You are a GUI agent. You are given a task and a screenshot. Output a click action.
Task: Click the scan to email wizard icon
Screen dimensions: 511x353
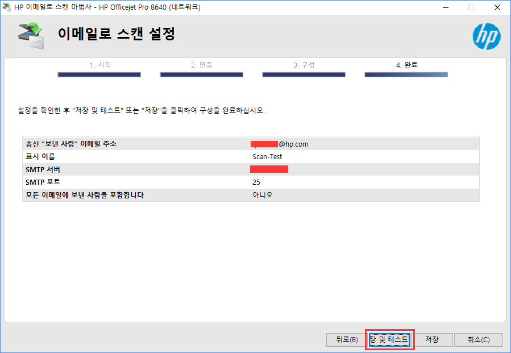click(x=31, y=36)
